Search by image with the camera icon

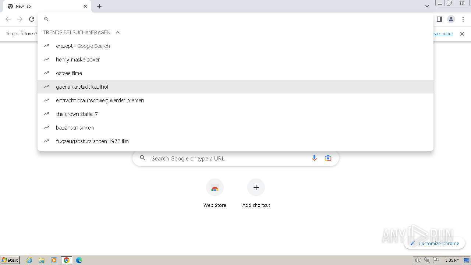coord(328,158)
